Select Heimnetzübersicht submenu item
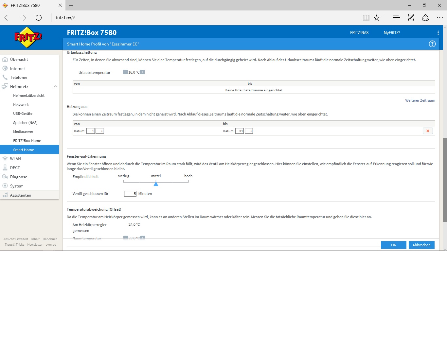 click(29, 96)
